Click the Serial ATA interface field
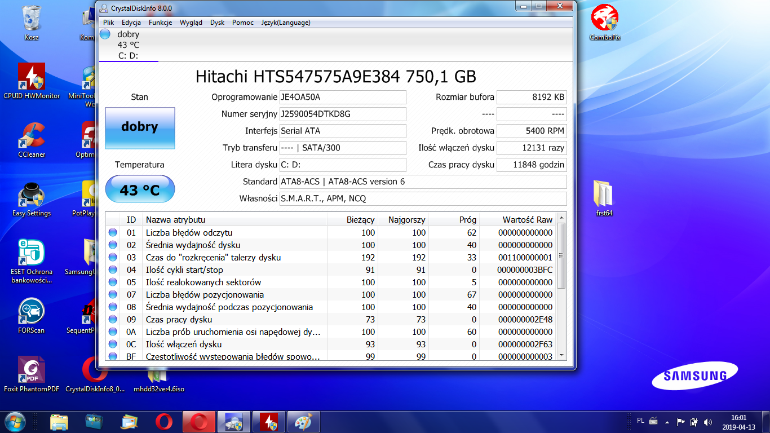Image resolution: width=770 pixels, height=433 pixels. pyautogui.click(x=343, y=131)
